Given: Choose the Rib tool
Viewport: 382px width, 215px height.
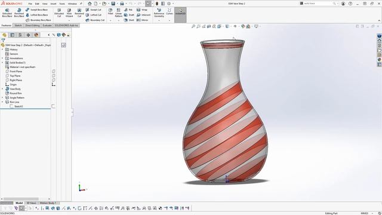Looking at the screenshot, I should [128, 10].
